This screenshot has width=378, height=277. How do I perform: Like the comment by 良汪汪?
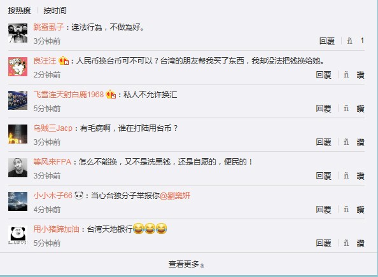[354, 75]
